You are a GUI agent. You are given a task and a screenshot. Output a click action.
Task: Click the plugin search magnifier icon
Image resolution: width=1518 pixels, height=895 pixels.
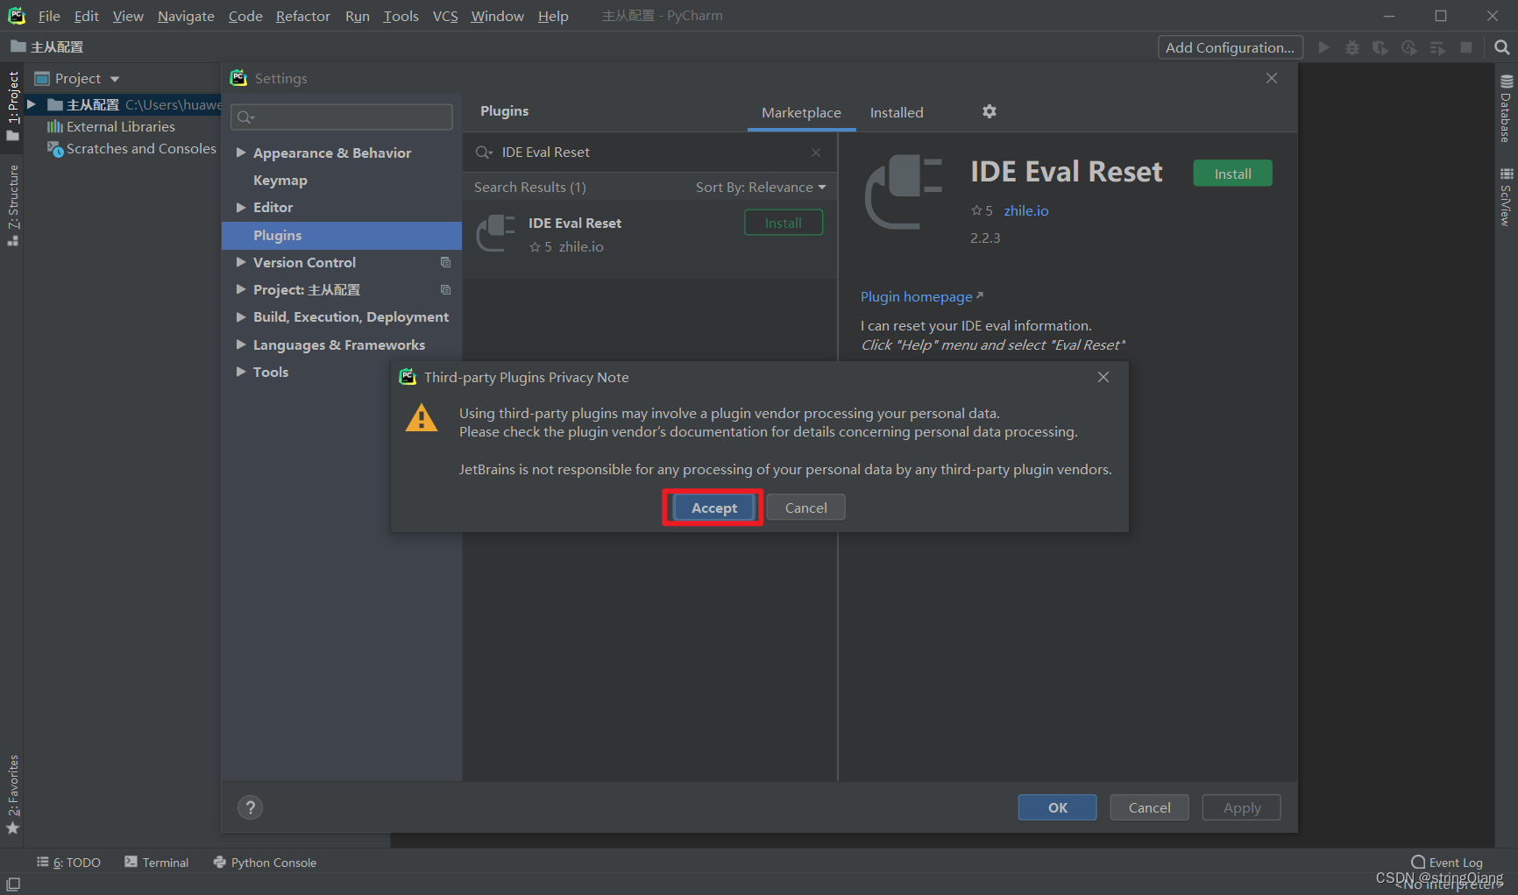(x=484, y=153)
